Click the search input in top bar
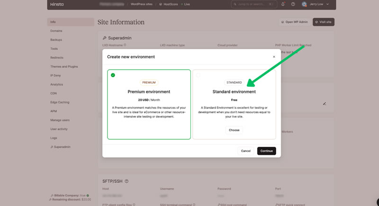This screenshot has width=379, height=206. click(x=254, y=4)
